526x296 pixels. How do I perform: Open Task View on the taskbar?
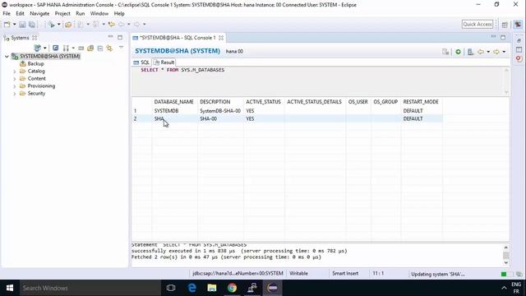pyautogui.click(x=171, y=288)
